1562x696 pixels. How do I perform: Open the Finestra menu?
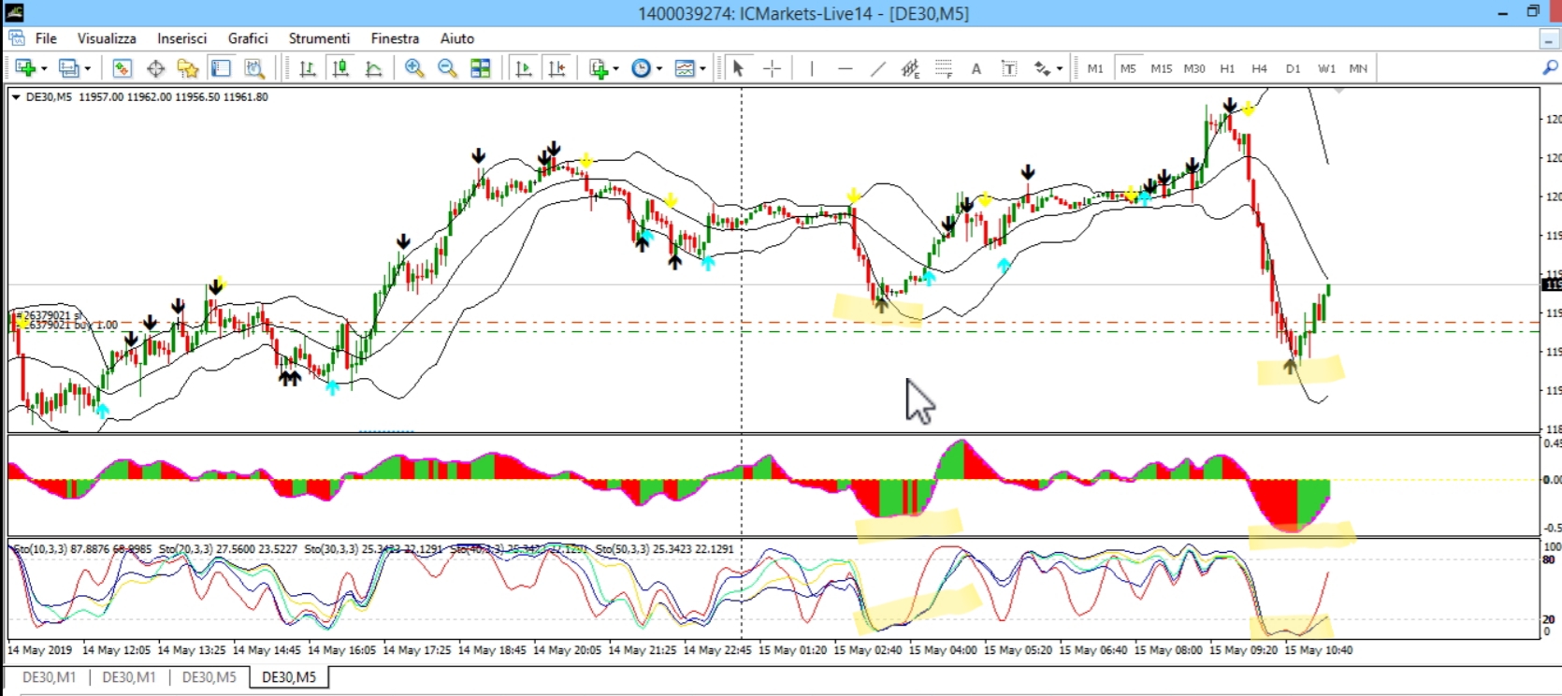[x=395, y=38]
